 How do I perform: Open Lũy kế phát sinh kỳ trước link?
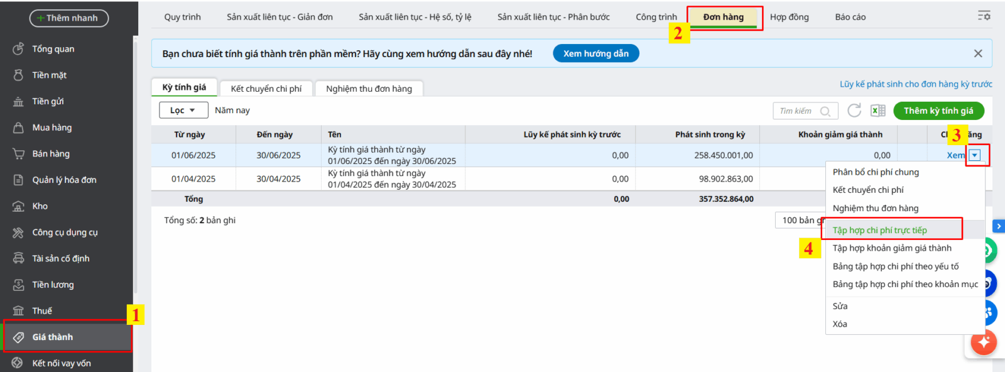tap(916, 84)
